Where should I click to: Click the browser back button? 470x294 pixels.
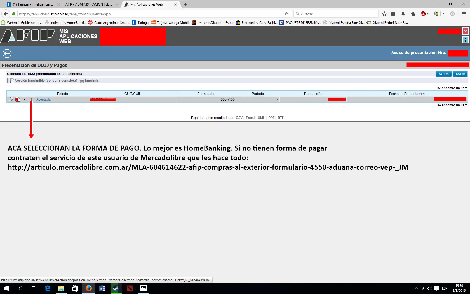tap(6, 14)
